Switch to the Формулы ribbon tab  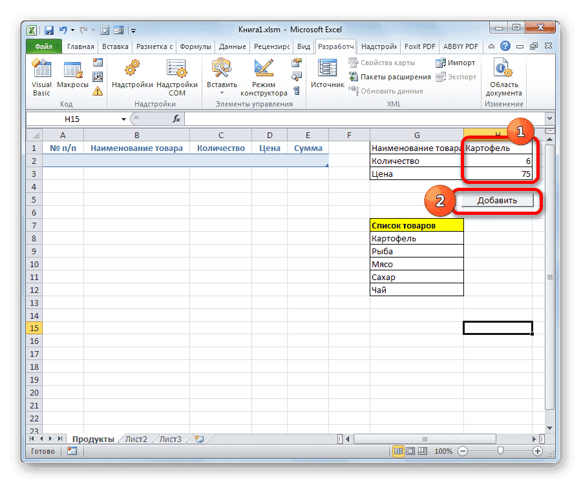coord(195,46)
